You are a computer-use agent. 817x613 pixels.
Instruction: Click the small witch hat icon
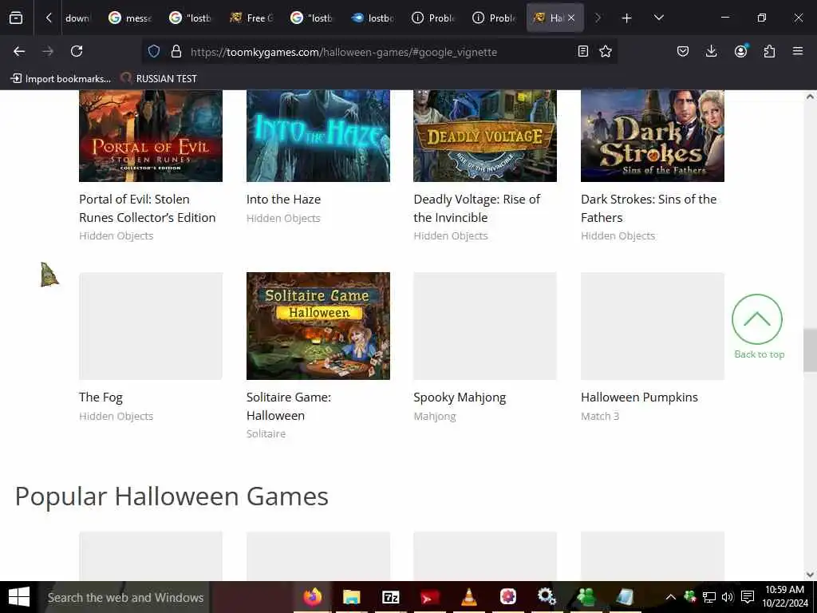tap(49, 275)
